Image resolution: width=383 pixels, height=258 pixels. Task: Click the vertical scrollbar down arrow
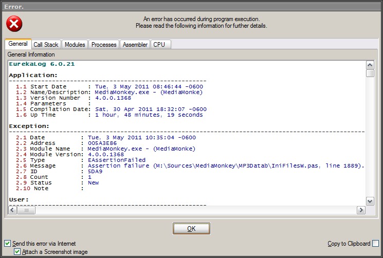point(370,201)
